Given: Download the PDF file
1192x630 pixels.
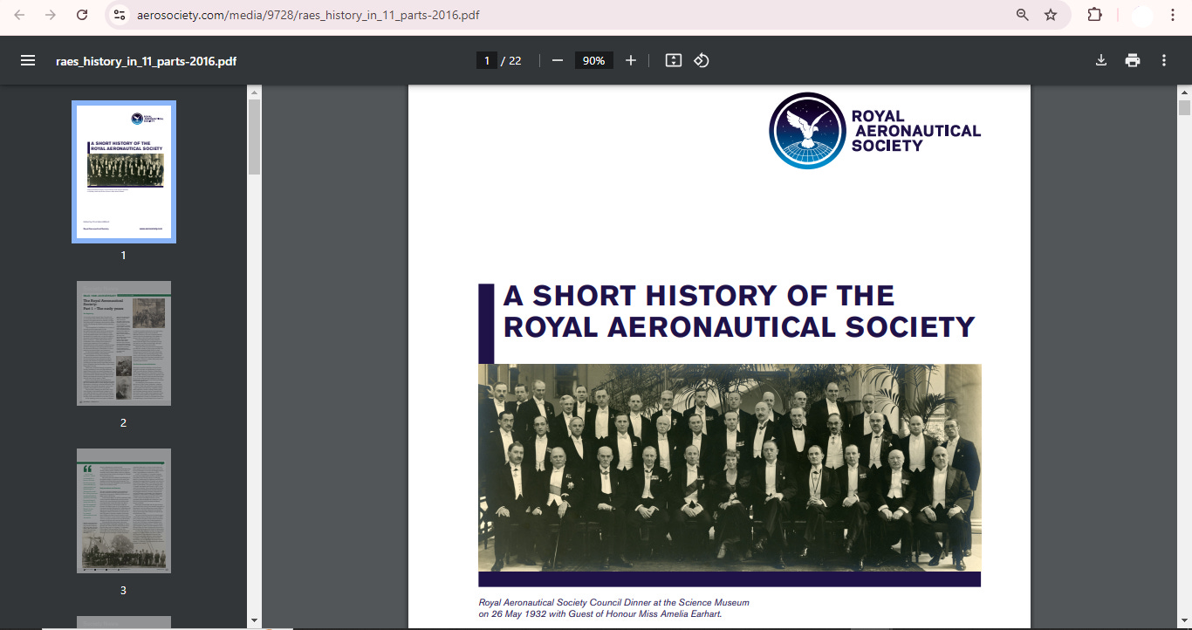Looking at the screenshot, I should coord(1101,60).
